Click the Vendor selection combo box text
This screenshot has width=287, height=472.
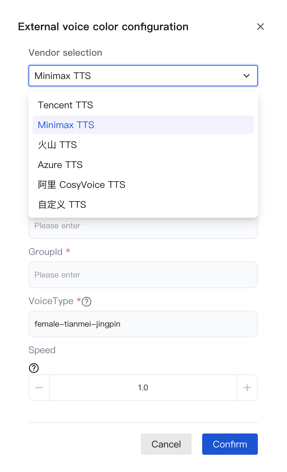[63, 76]
